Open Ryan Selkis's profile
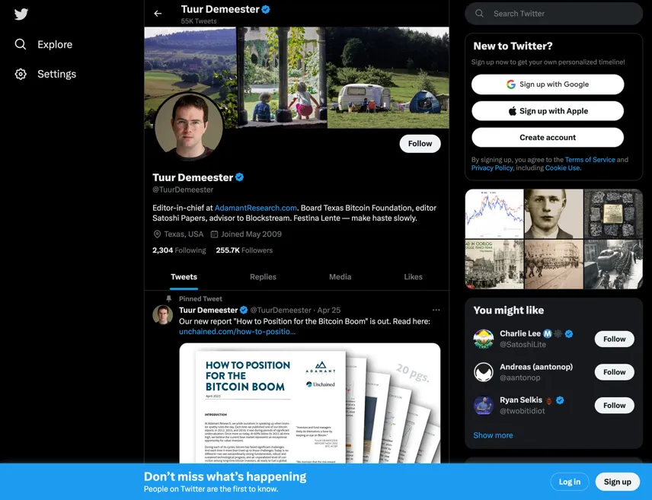Screen dimensions: 652x500 [521, 400]
